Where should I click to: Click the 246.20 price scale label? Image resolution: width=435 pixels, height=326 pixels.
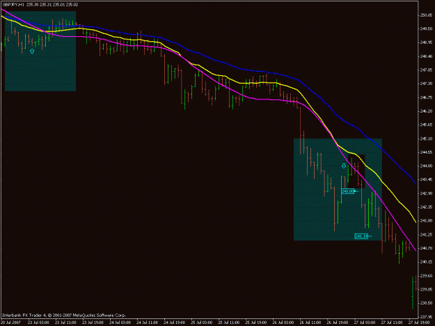[x=426, y=111]
